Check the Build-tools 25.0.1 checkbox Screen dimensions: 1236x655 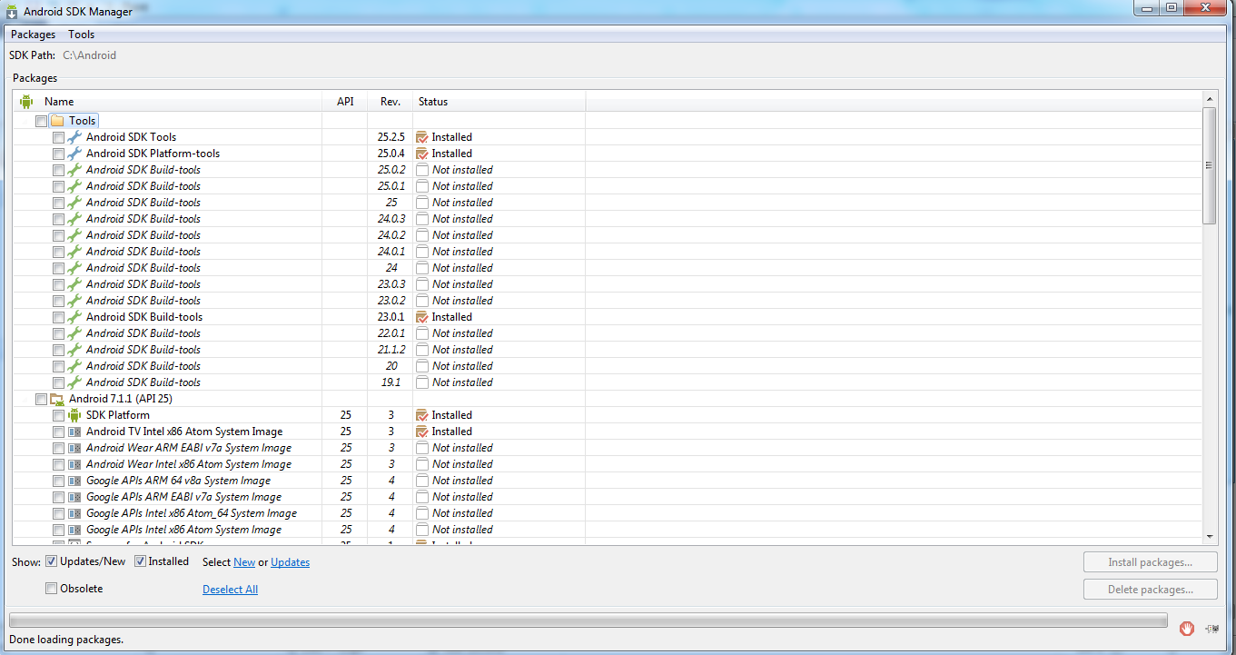[x=58, y=186]
